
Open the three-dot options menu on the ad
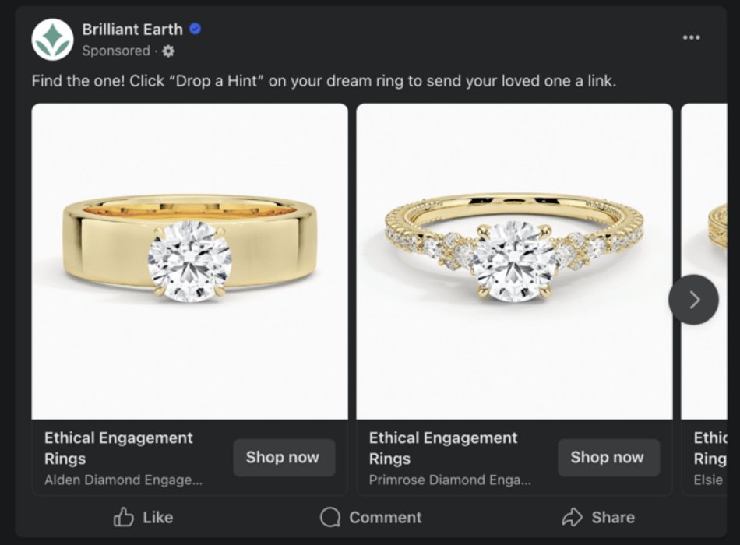(690, 37)
